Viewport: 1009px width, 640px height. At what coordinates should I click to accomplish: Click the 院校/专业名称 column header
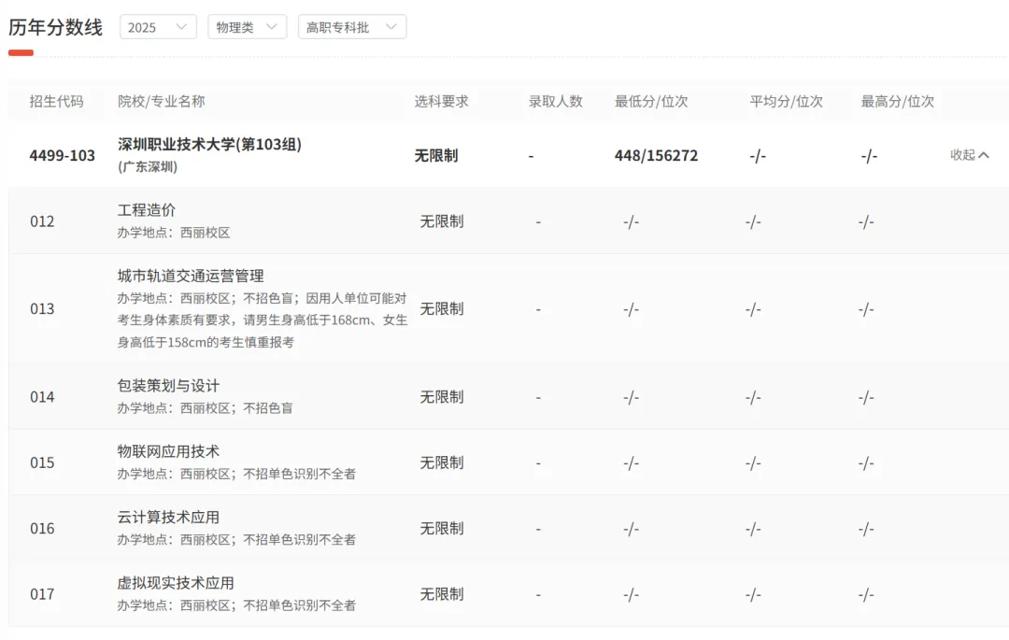161,101
